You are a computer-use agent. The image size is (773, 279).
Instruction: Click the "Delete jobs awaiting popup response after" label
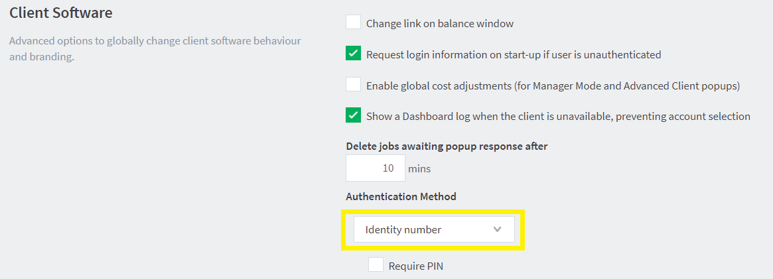[x=447, y=146]
